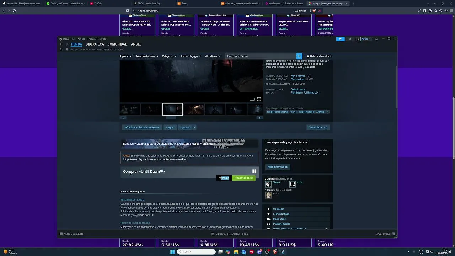Expand the Explorar store menu
Image resolution: width=455 pixels, height=256 pixels.
pos(125,56)
